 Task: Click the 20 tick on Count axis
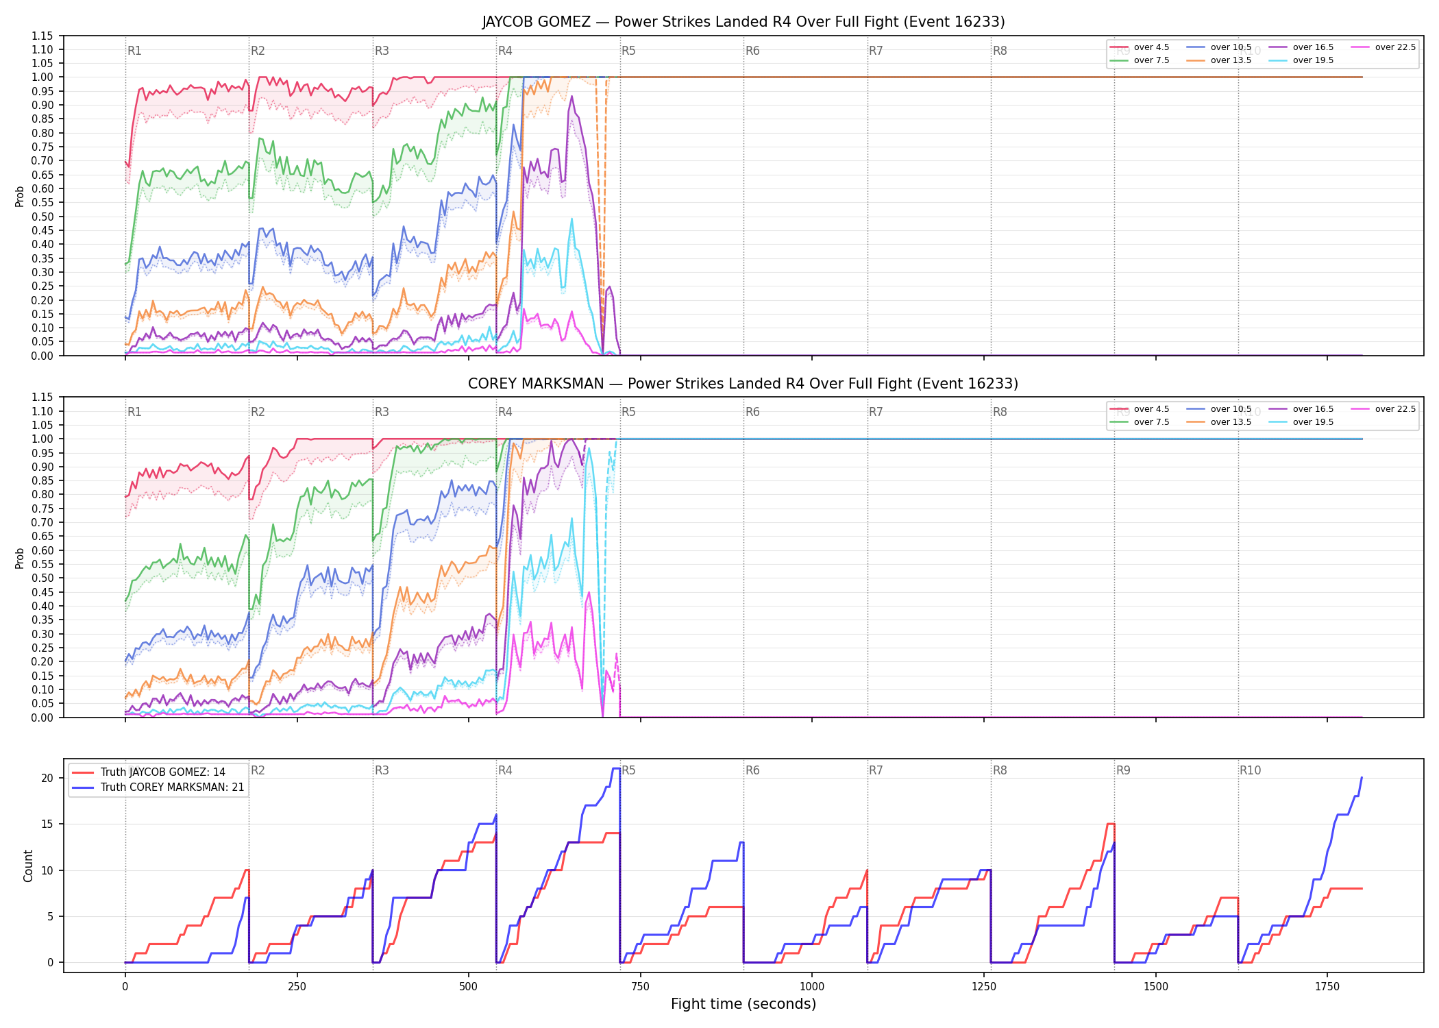click(47, 778)
